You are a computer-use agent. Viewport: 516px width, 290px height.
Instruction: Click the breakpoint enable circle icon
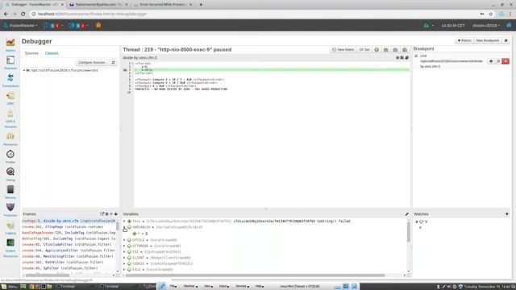491,61
